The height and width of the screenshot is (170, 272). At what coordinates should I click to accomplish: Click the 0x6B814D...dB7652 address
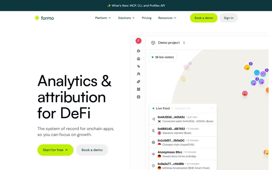coord(171,129)
